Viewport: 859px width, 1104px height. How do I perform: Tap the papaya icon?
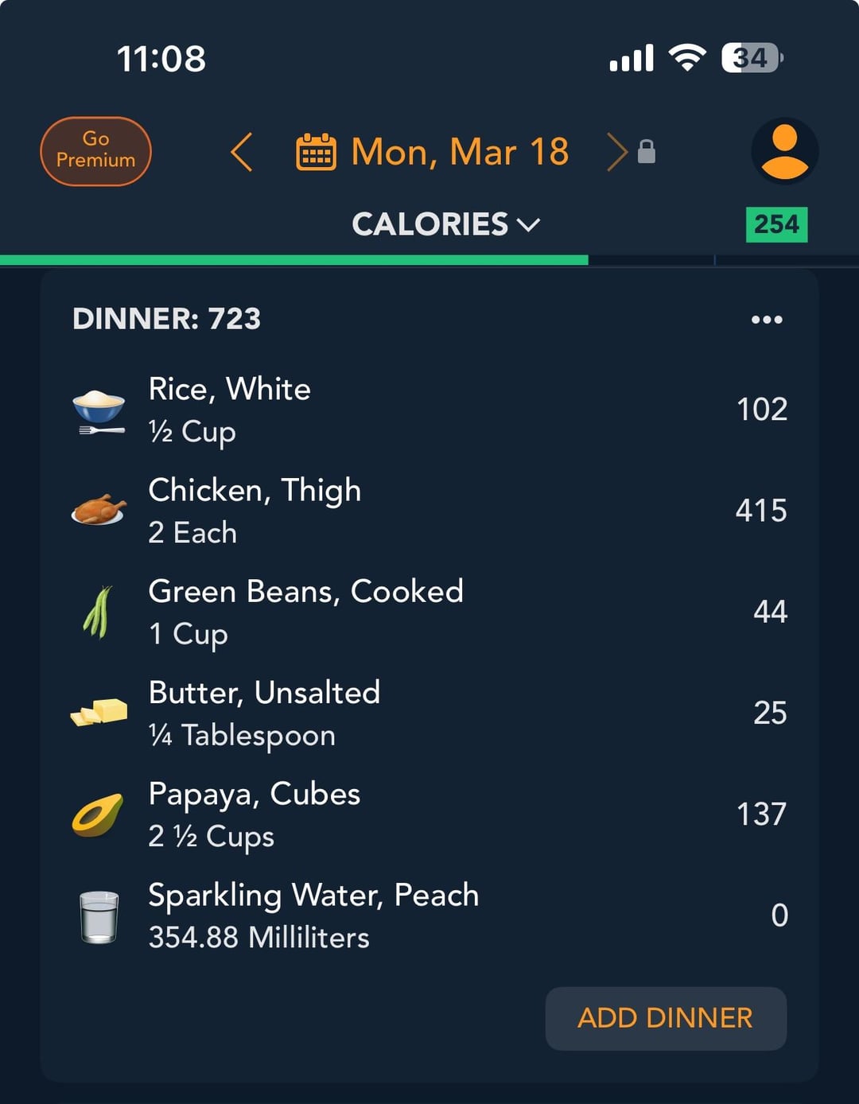coord(97,814)
